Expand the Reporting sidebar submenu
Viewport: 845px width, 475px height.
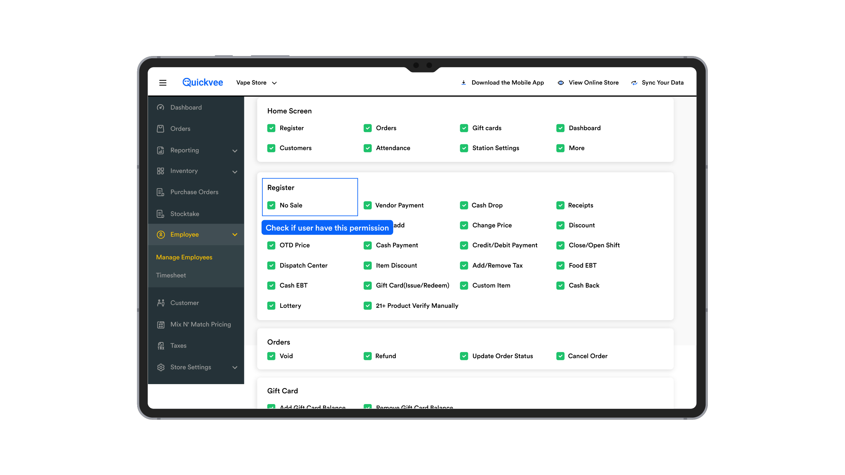click(234, 151)
